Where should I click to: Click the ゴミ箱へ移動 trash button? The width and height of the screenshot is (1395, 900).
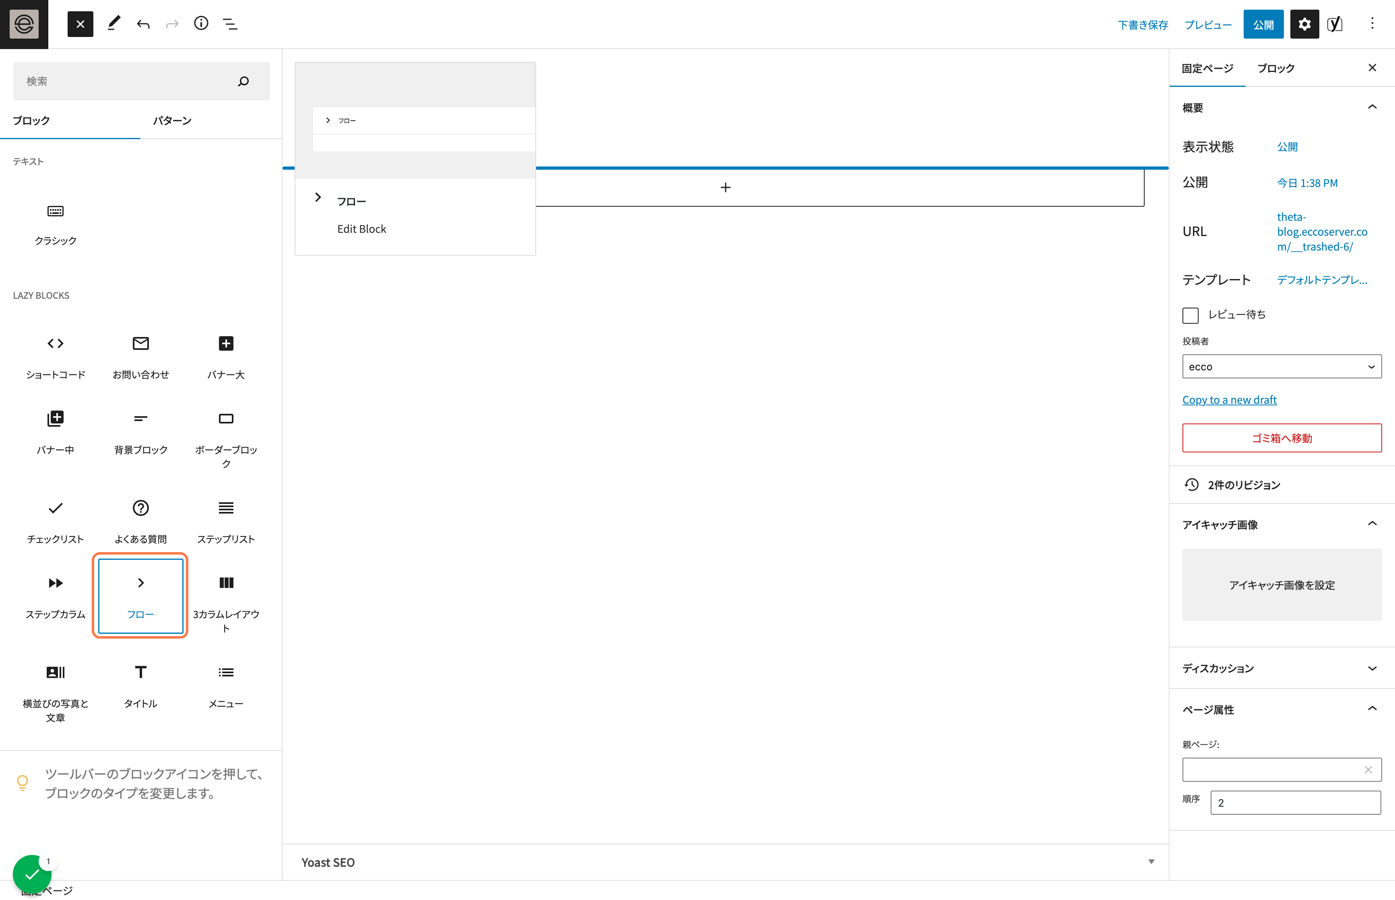pos(1282,438)
